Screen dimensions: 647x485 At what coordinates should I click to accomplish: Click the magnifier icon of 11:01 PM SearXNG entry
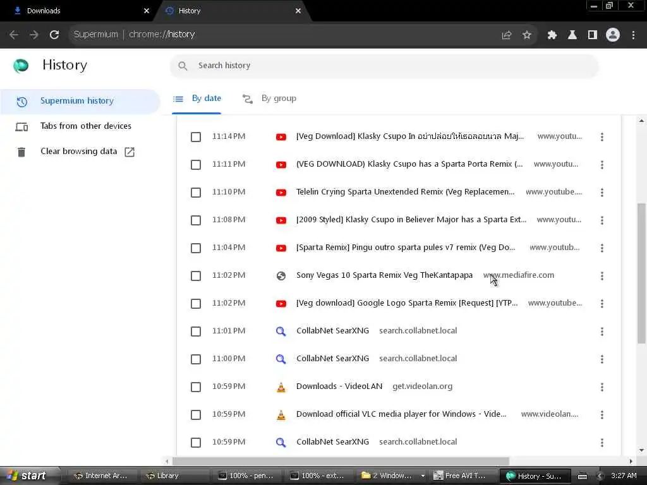click(281, 331)
